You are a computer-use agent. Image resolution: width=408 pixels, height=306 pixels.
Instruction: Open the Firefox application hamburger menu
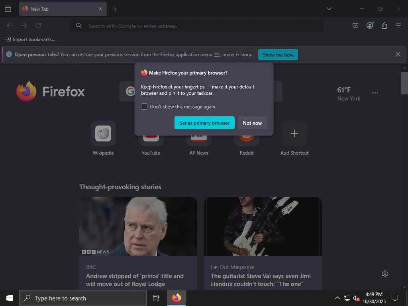(x=398, y=25)
